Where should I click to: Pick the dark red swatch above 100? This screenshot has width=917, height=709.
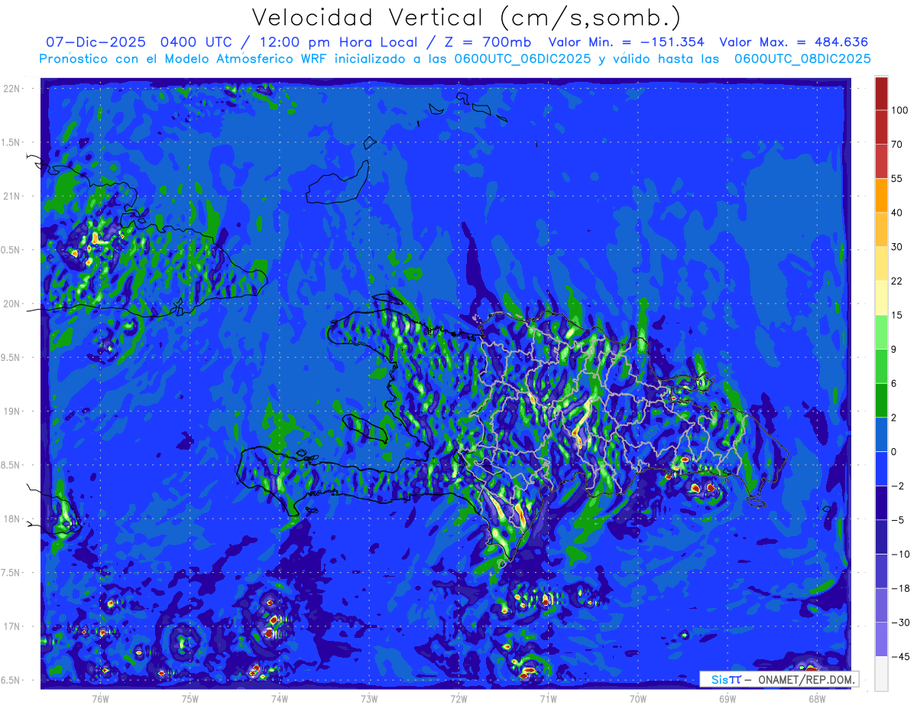[x=881, y=93]
